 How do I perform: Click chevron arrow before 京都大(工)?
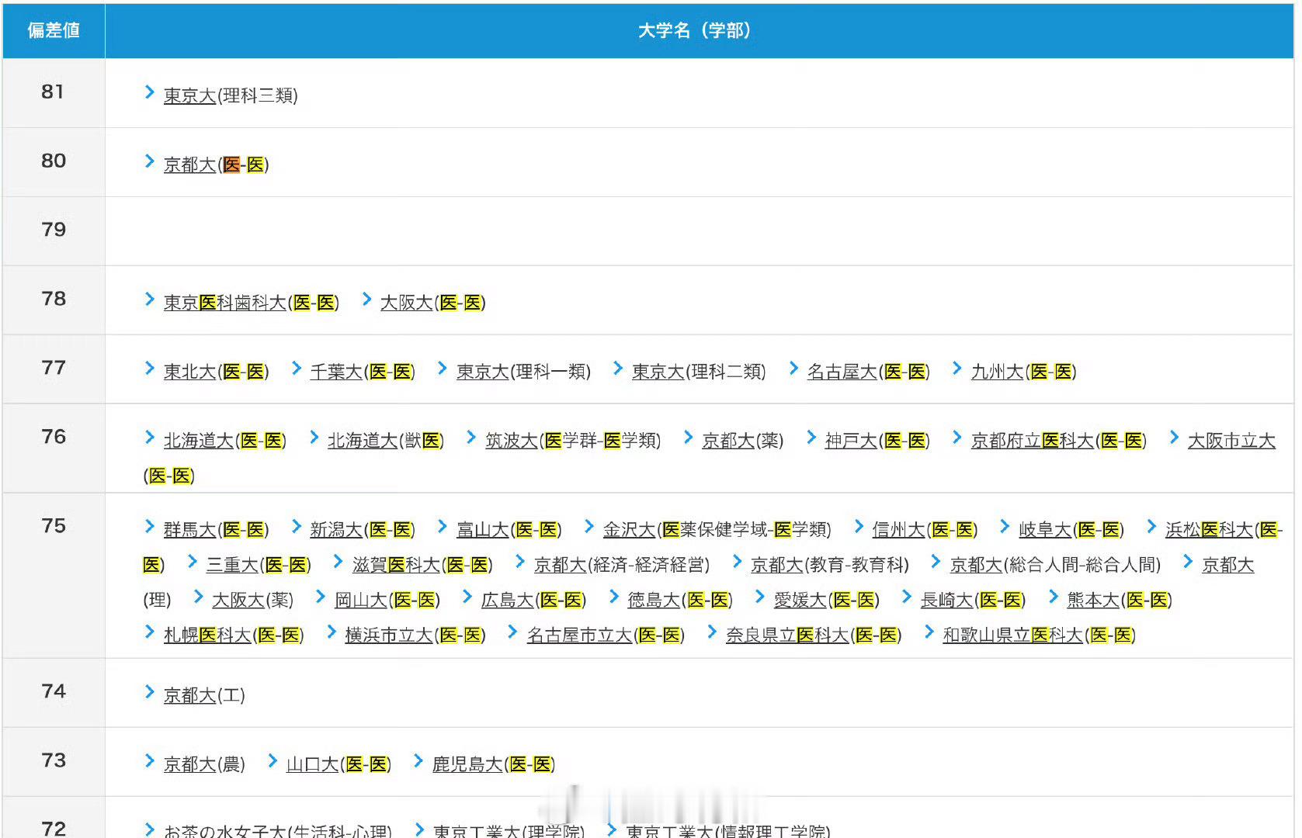click(x=150, y=692)
